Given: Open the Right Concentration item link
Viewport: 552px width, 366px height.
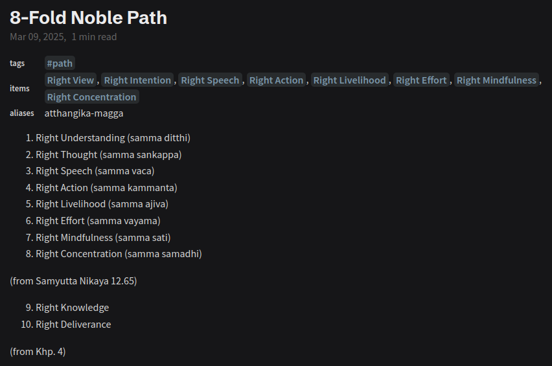Looking at the screenshot, I should click(x=91, y=97).
